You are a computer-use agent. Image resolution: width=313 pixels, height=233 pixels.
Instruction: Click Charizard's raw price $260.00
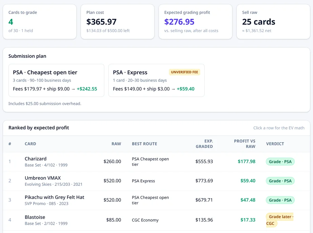112,161
